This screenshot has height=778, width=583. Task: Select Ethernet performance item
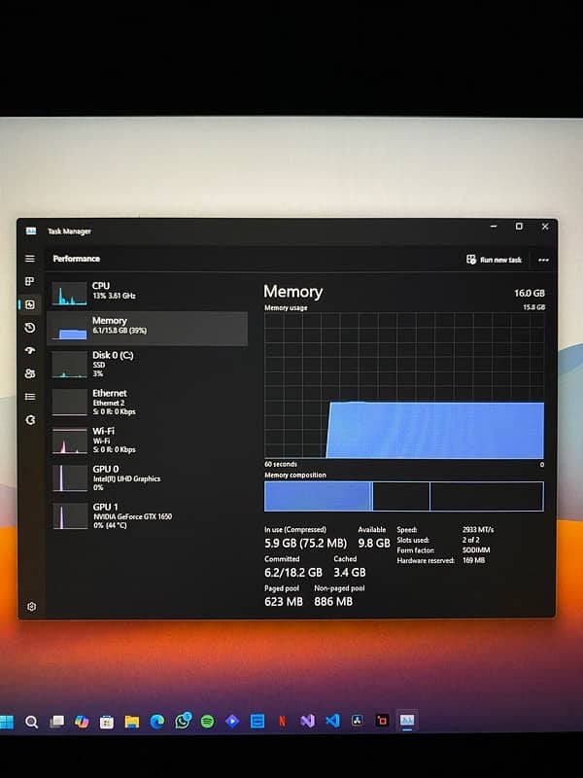tap(146, 401)
